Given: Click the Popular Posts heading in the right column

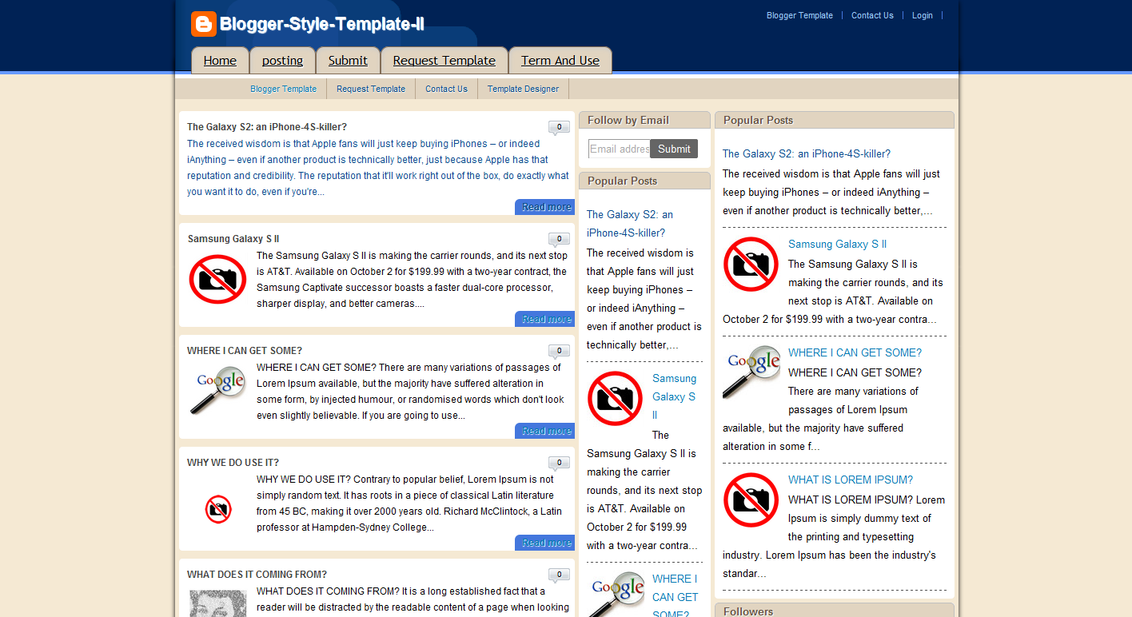Looking at the screenshot, I should [x=758, y=120].
